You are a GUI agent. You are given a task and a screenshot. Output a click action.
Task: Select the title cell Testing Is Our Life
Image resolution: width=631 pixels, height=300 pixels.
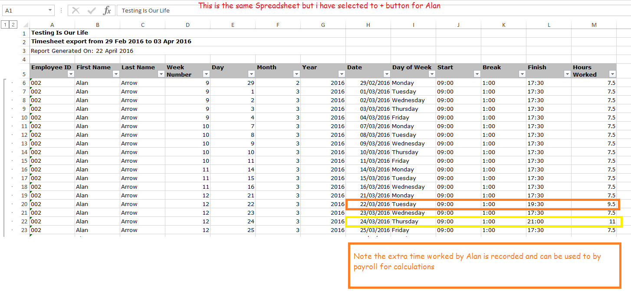[59, 33]
